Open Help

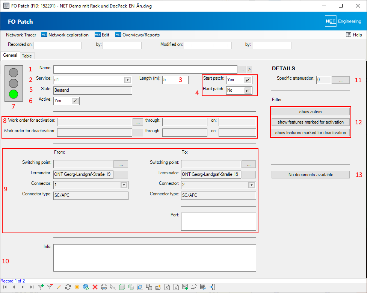point(354,35)
